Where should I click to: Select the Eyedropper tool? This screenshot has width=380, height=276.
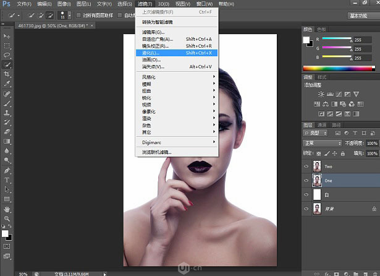tap(7, 83)
